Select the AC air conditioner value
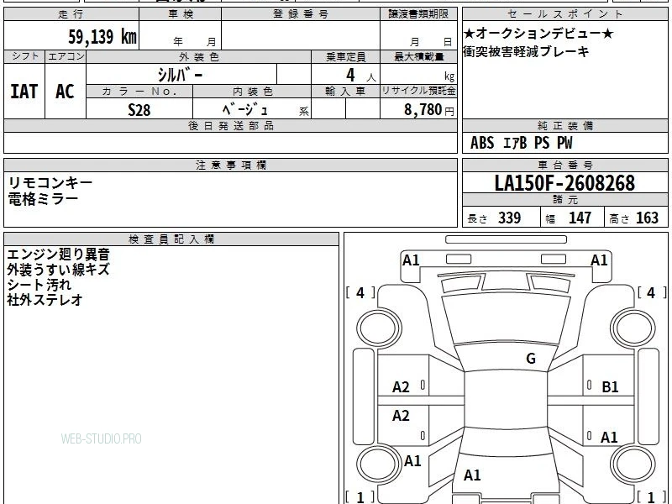 tap(66, 92)
